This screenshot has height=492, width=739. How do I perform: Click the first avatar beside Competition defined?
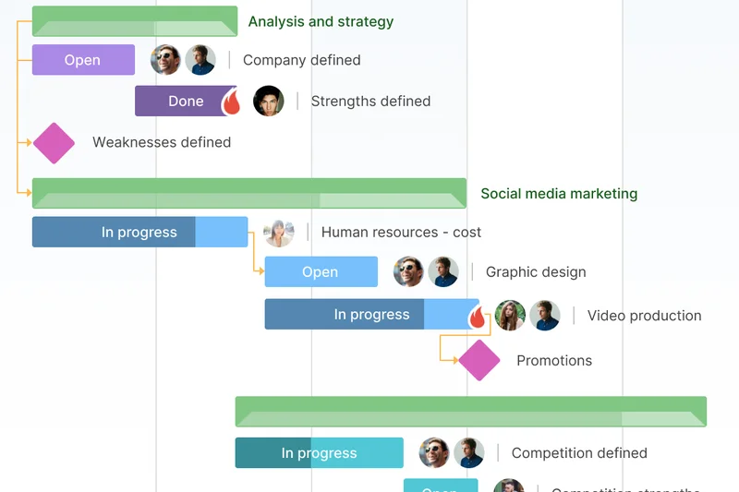point(434,453)
